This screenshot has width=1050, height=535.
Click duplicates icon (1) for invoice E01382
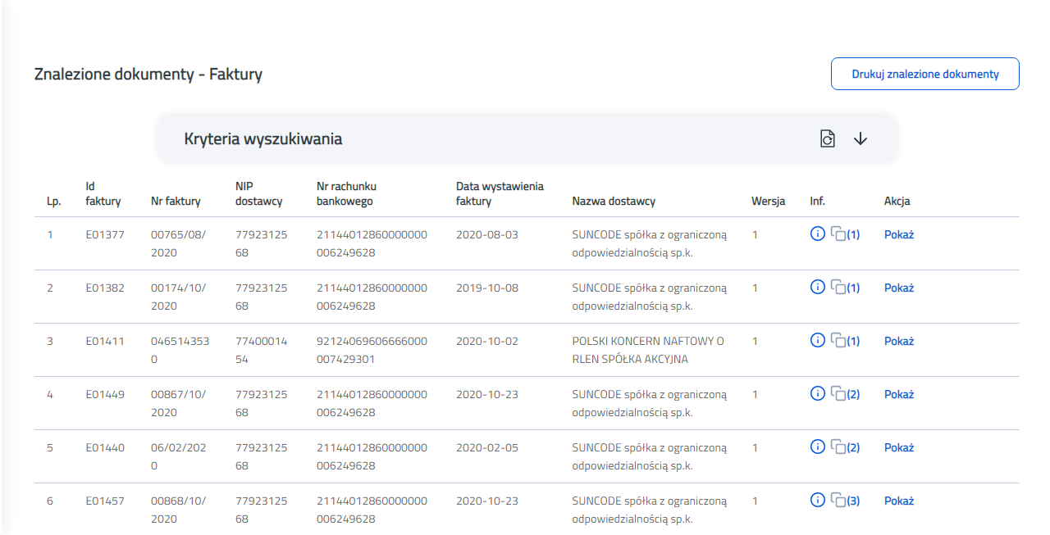[x=845, y=288]
